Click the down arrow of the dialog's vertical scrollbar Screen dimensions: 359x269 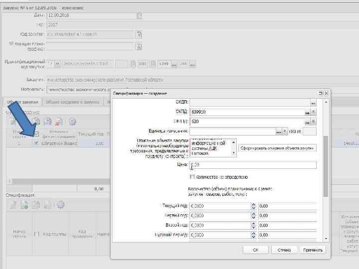pyautogui.click(x=326, y=239)
